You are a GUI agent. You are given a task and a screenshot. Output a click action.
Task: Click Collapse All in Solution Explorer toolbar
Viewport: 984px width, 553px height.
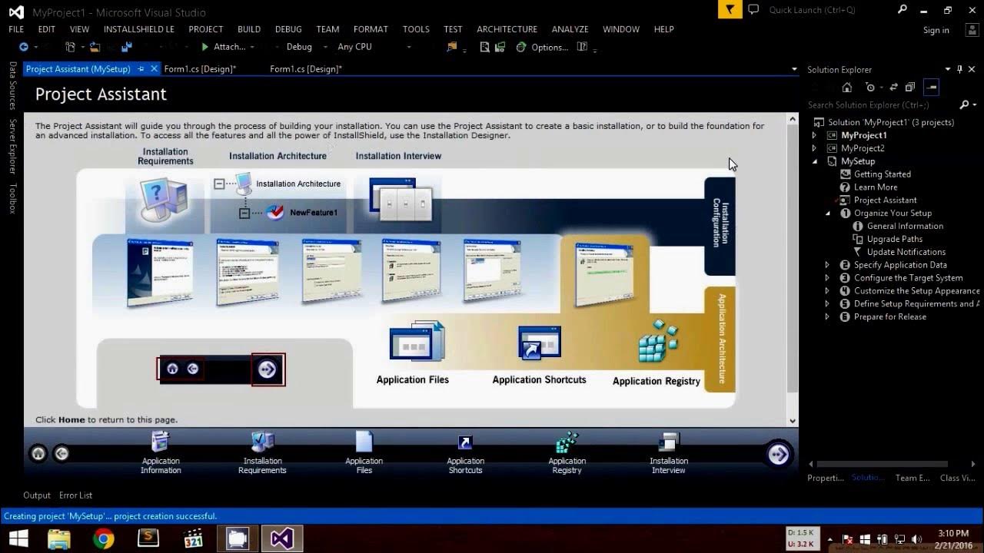click(910, 88)
